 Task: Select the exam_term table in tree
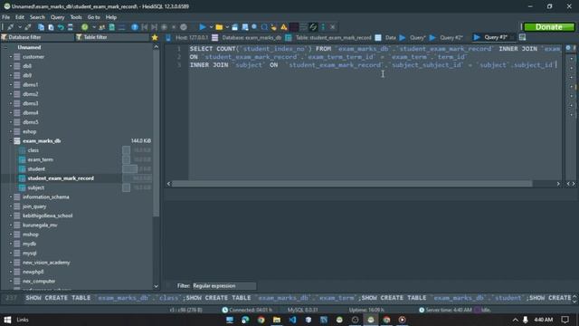coord(40,159)
